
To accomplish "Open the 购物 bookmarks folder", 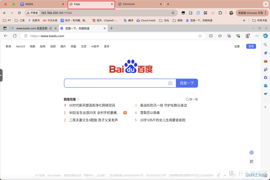I will 177,20.
